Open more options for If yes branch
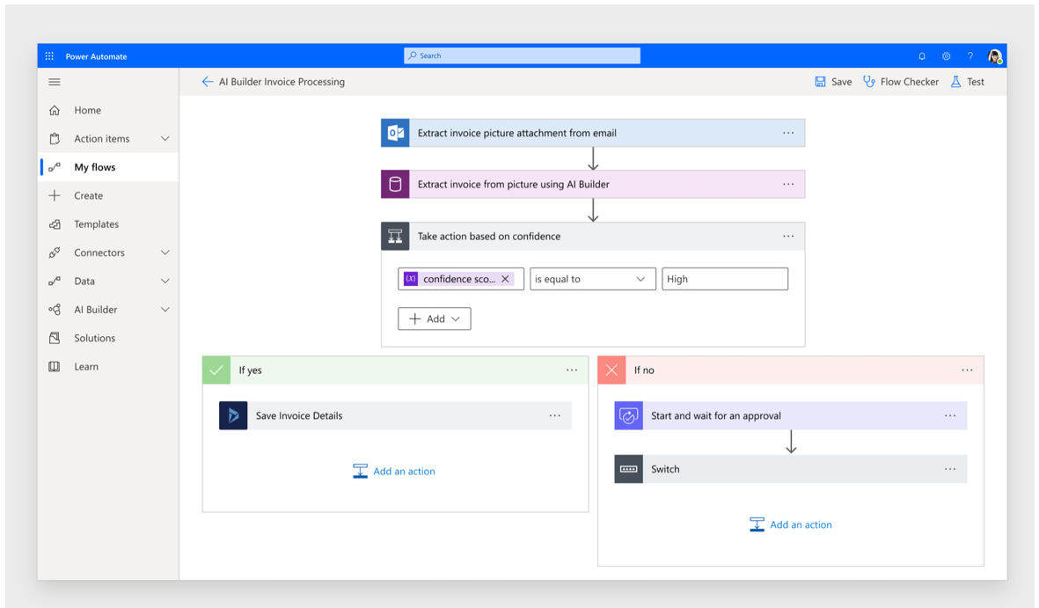The height and width of the screenshot is (608, 1039). pos(572,370)
